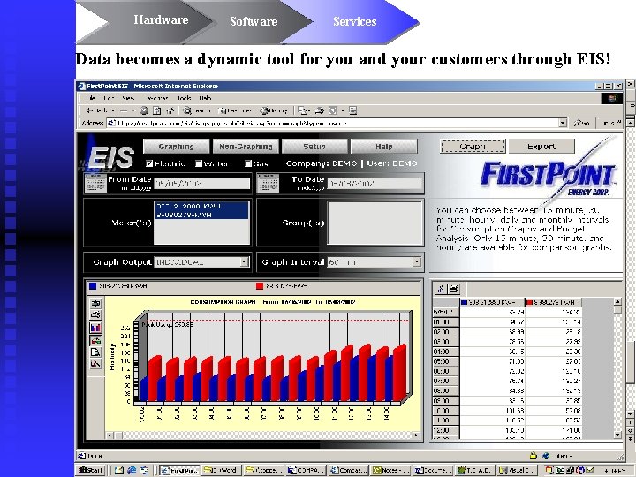Screen dimensions: 636x477
Task: Open the browser Tools menu
Action: point(184,98)
